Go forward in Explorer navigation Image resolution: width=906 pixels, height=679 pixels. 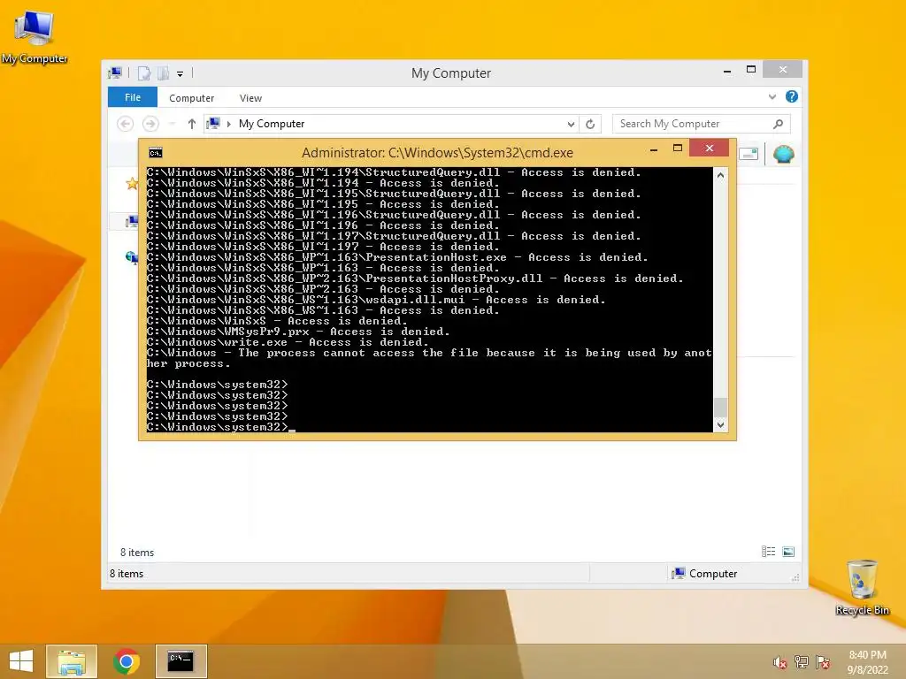[x=150, y=124]
